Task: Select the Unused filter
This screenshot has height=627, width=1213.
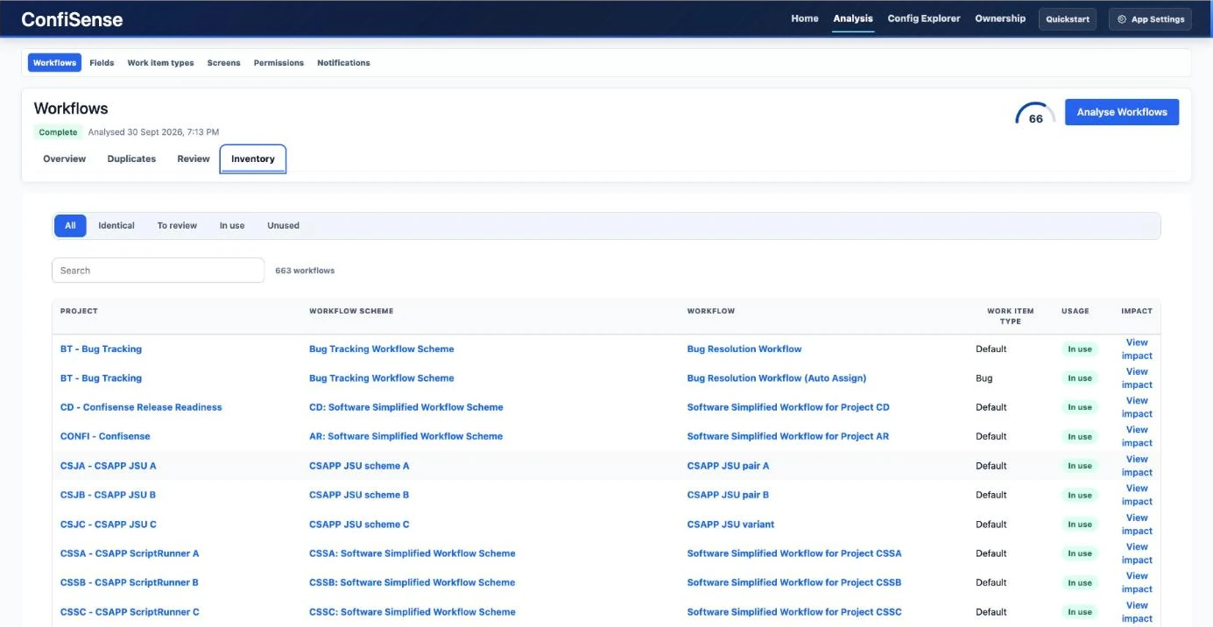Action: point(283,226)
